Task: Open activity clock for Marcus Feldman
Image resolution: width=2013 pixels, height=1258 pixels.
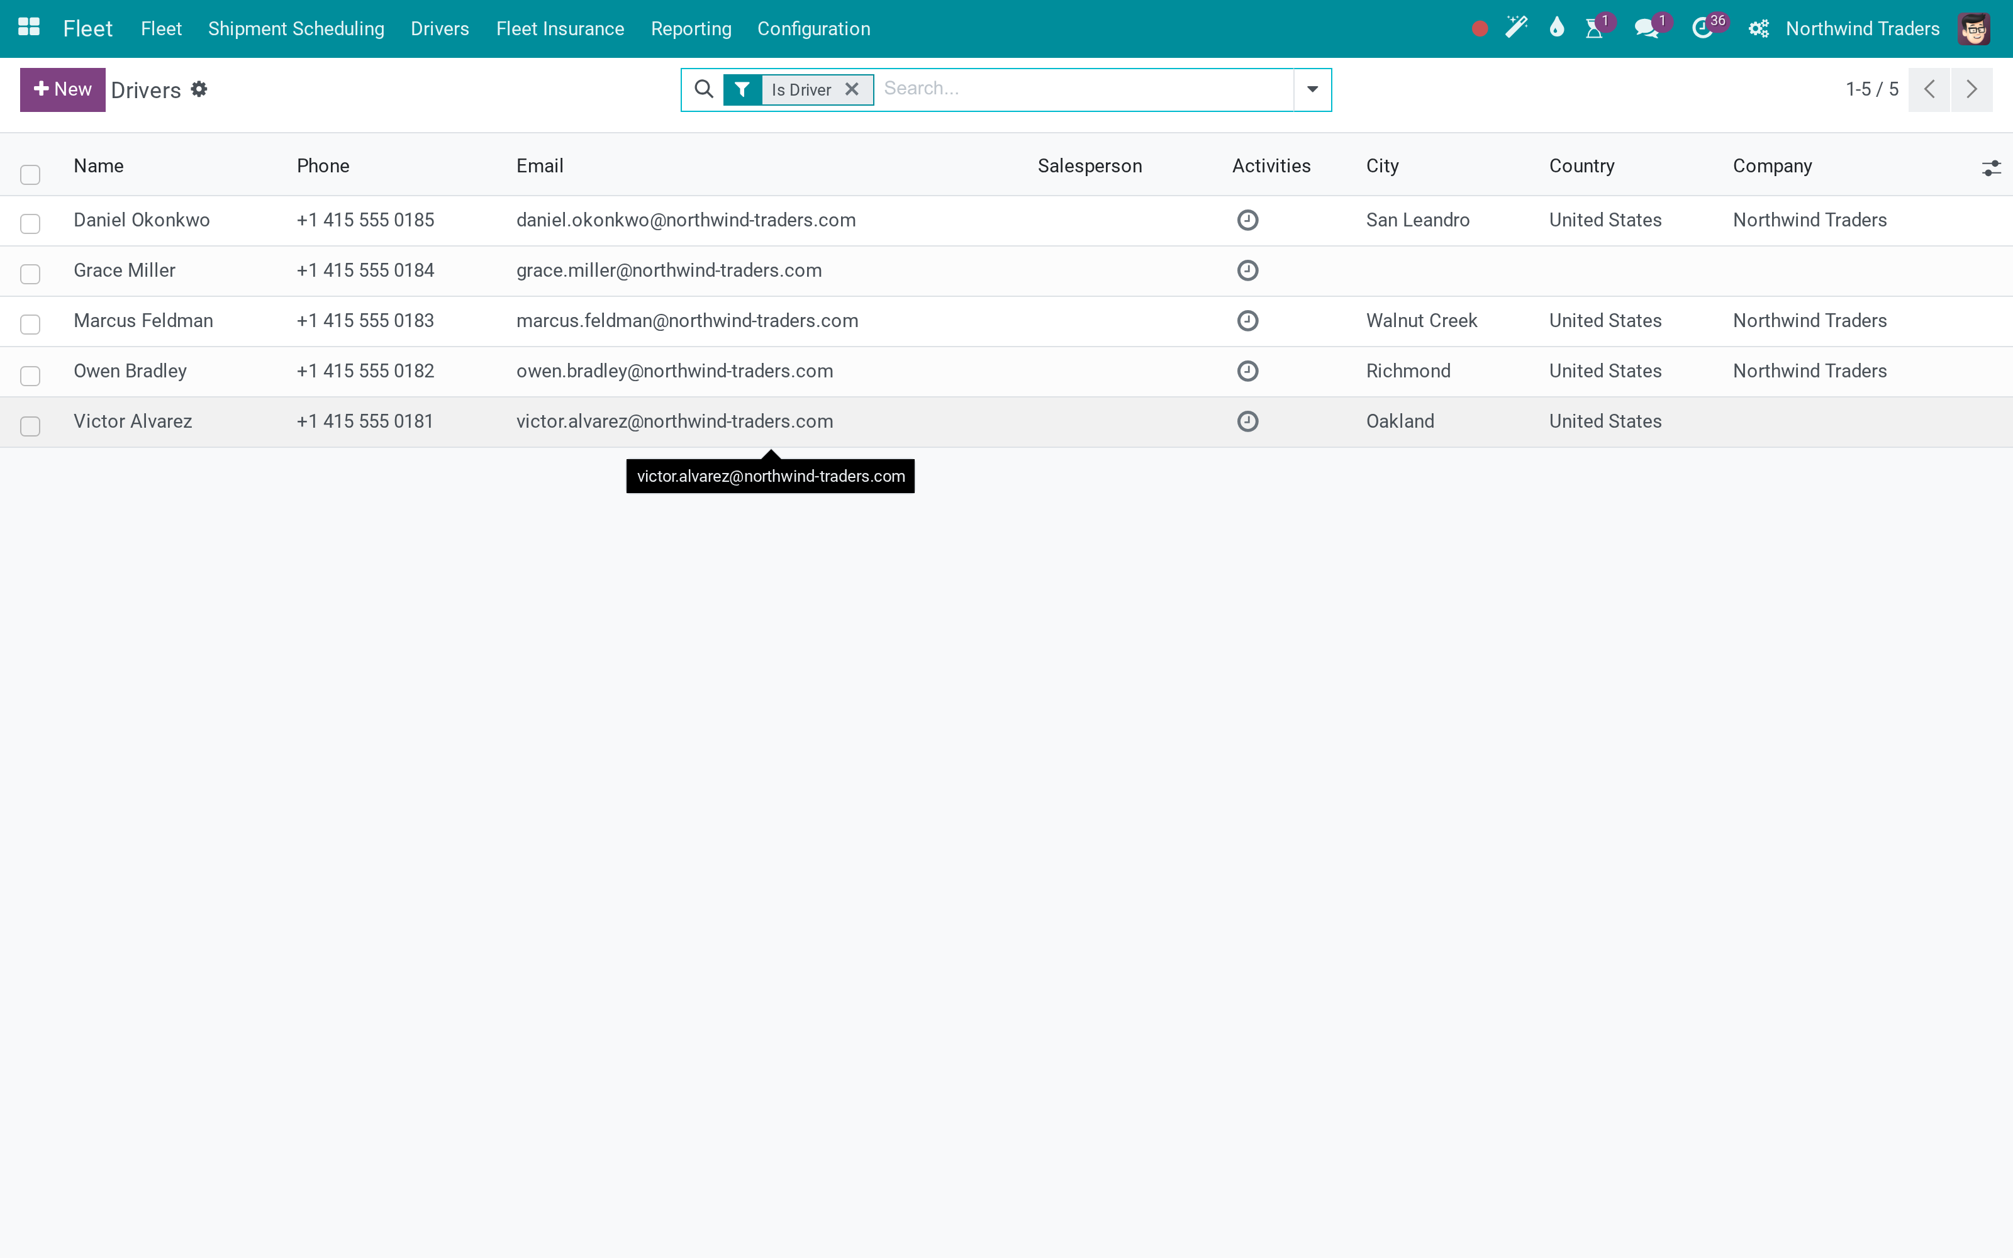Action: (x=1247, y=321)
